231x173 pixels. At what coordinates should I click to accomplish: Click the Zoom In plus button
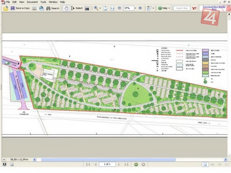point(140,8)
